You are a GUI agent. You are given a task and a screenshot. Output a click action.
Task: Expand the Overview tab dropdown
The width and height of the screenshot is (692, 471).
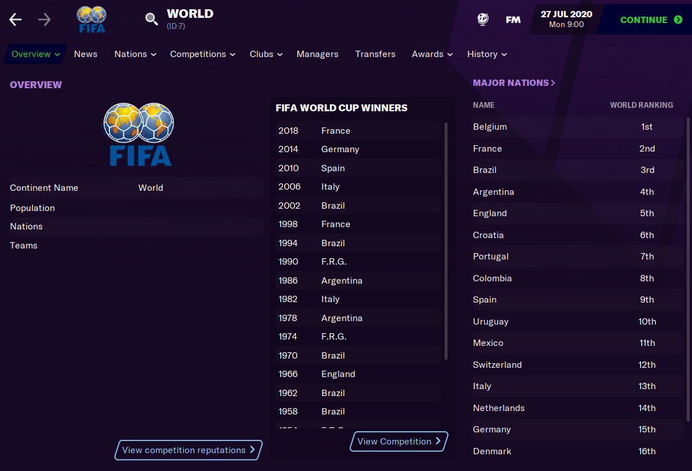click(35, 54)
